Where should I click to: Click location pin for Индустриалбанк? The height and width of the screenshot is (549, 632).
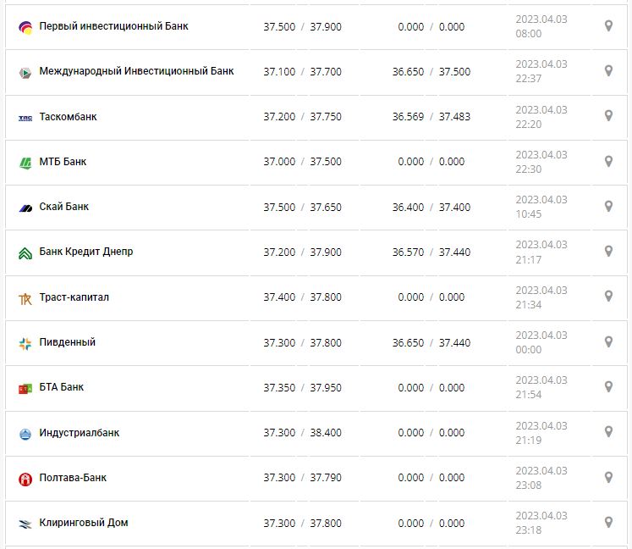608,433
